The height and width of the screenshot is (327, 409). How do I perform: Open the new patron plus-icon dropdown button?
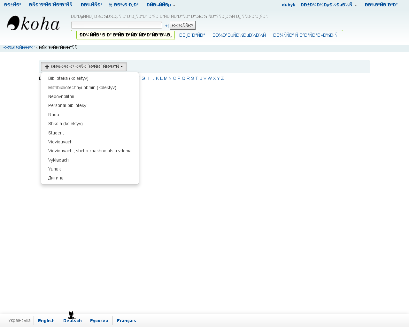(x=84, y=66)
